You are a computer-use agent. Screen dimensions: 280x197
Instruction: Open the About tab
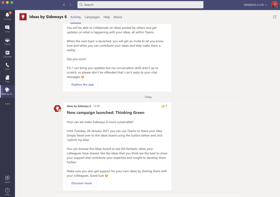pyautogui.click(x=118, y=17)
